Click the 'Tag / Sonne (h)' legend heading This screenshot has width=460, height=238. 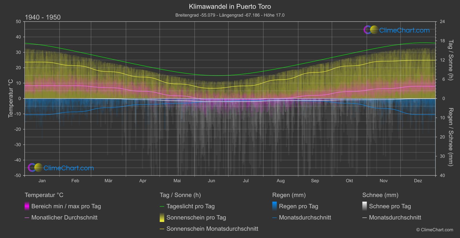(180, 195)
